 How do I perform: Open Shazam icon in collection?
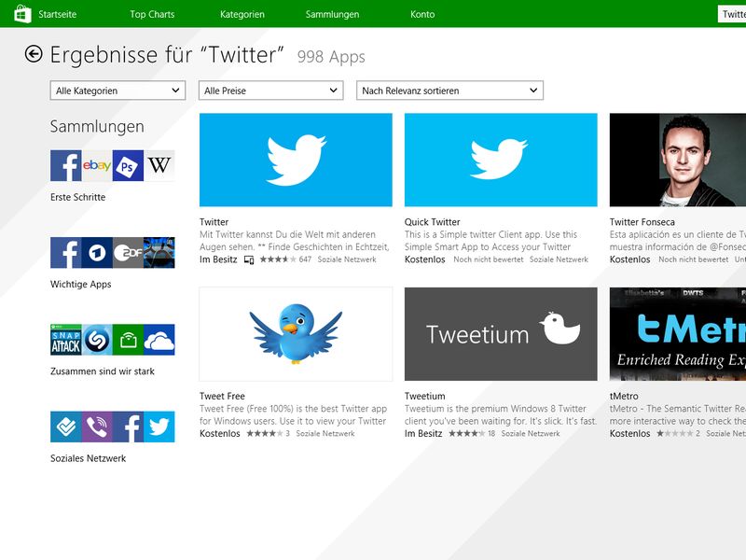(97, 340)
